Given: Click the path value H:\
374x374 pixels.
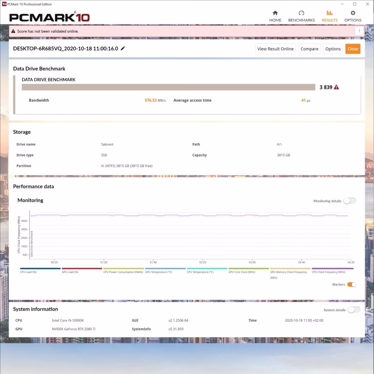Looking at the screenshot, I should pos(279,144).
